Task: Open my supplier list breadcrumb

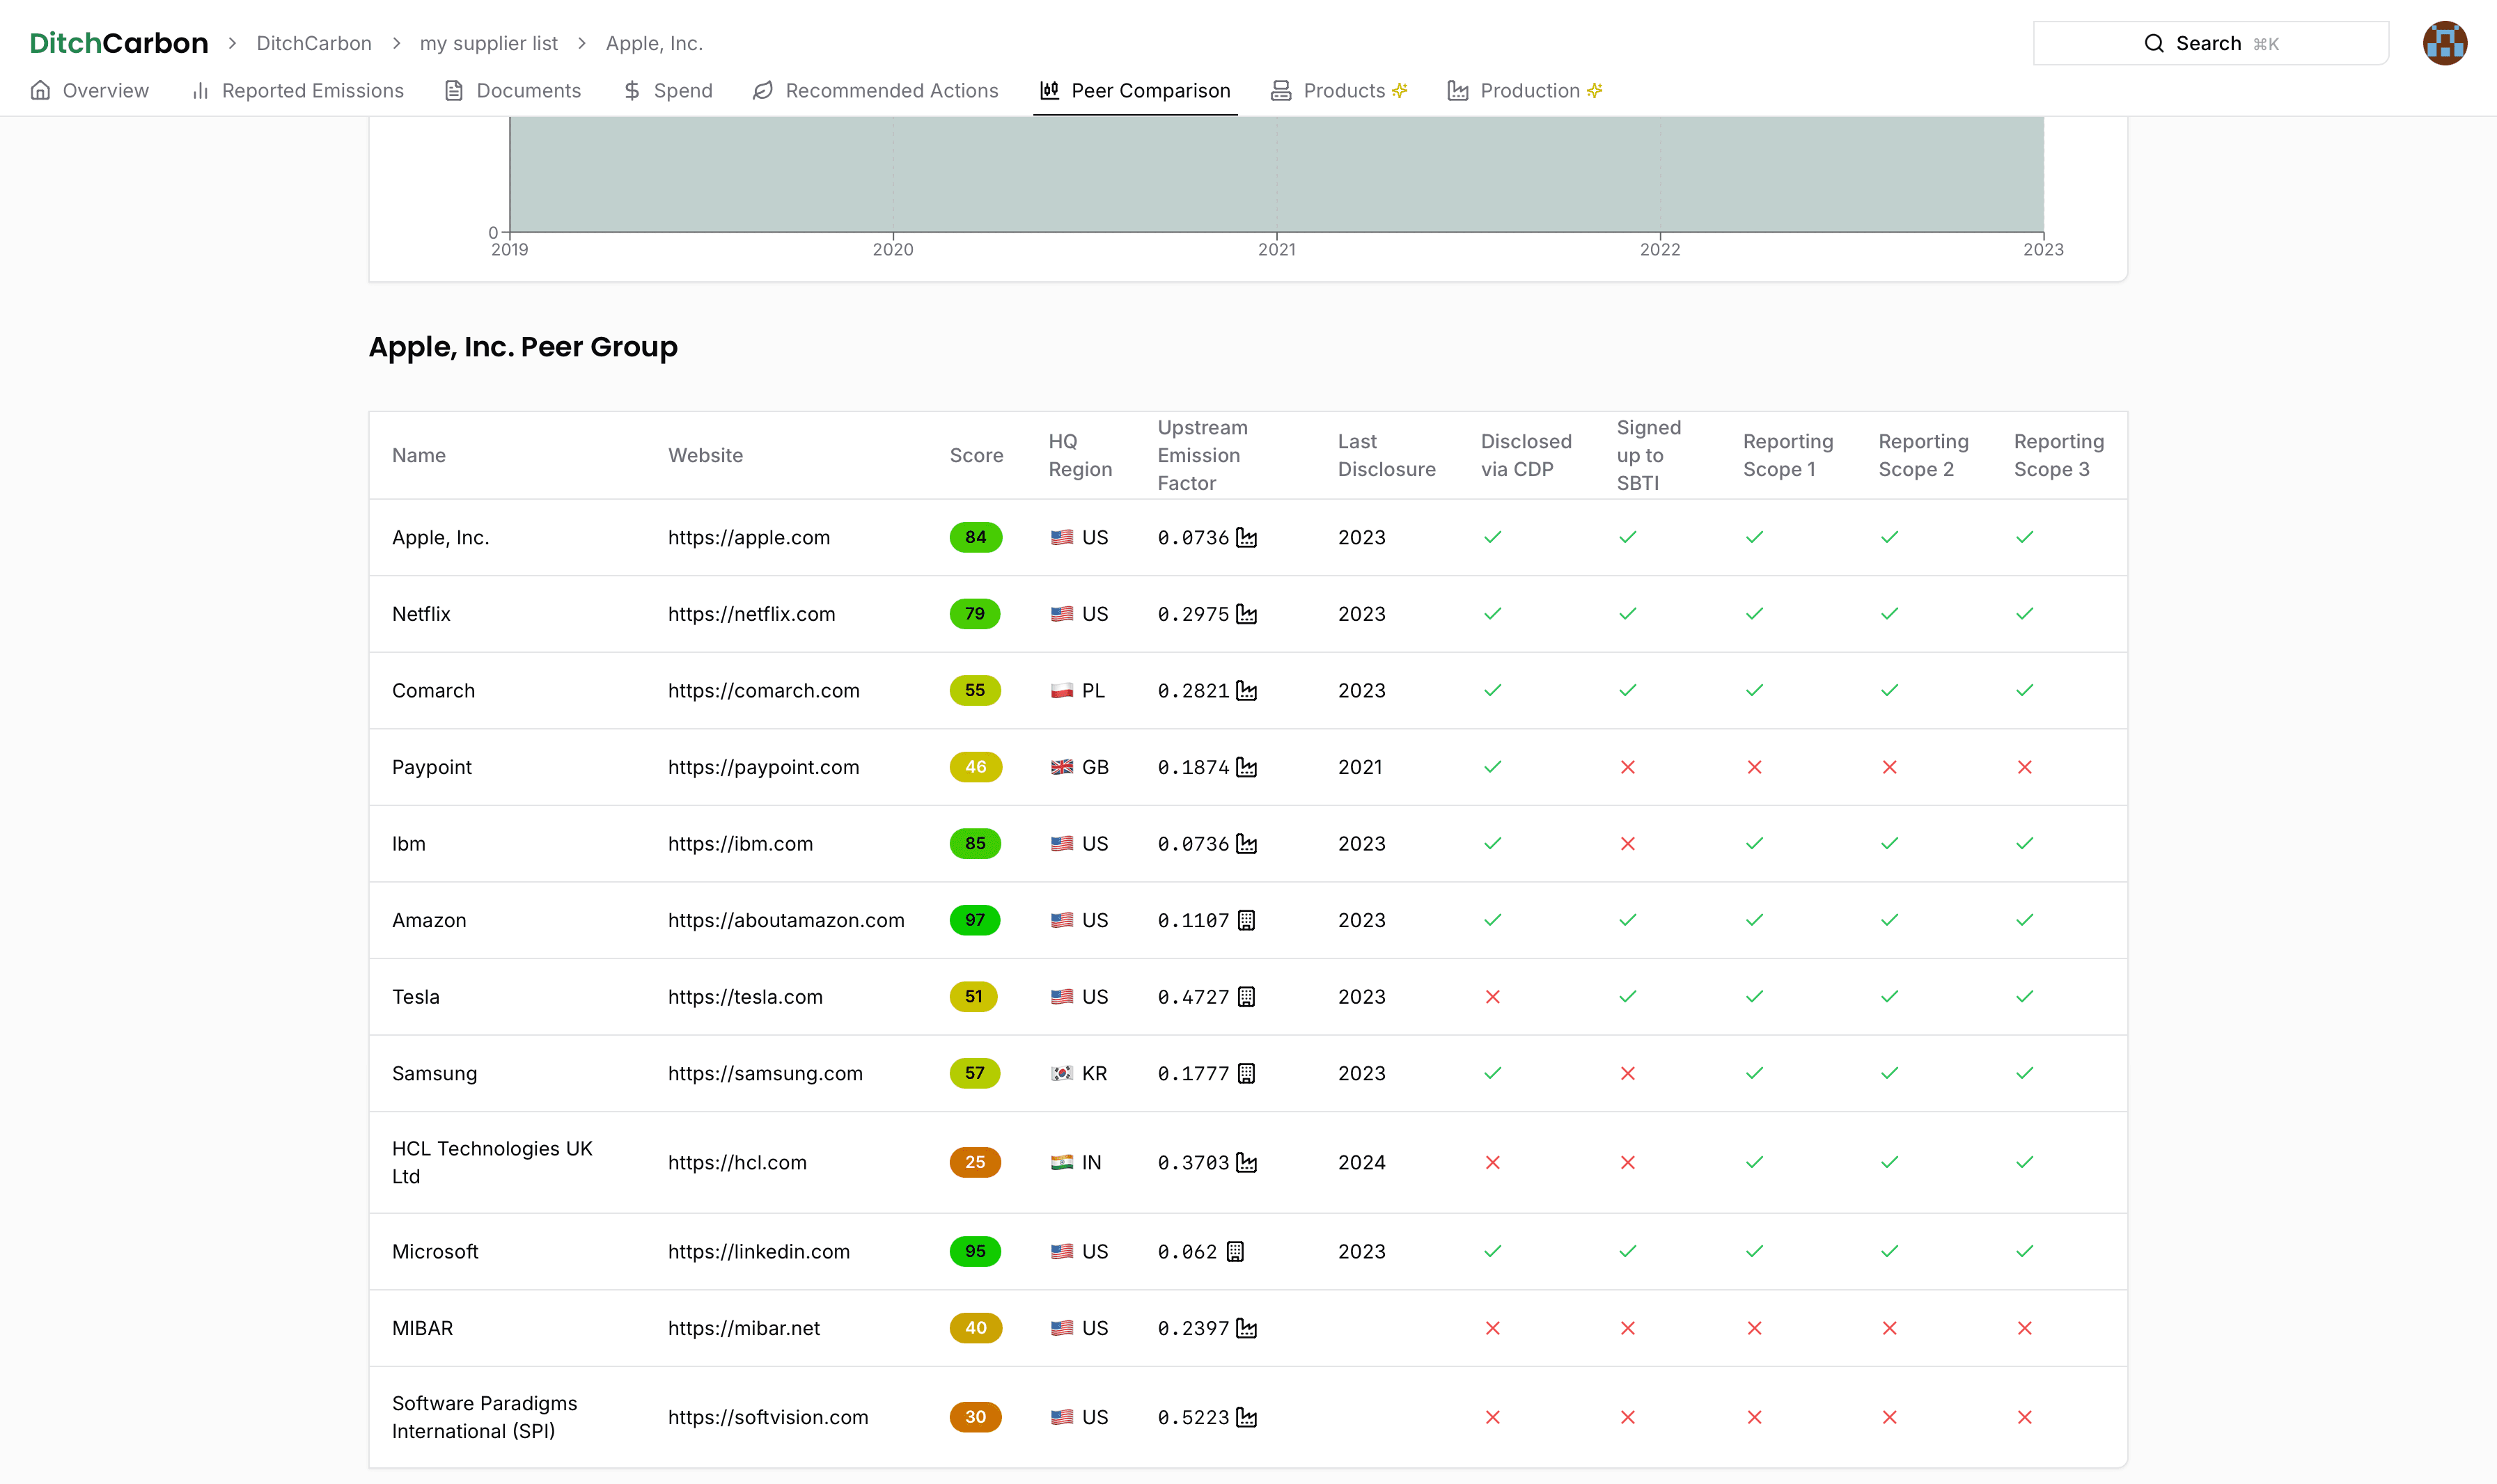Action: pyautogui.click(x=488, y=43)
